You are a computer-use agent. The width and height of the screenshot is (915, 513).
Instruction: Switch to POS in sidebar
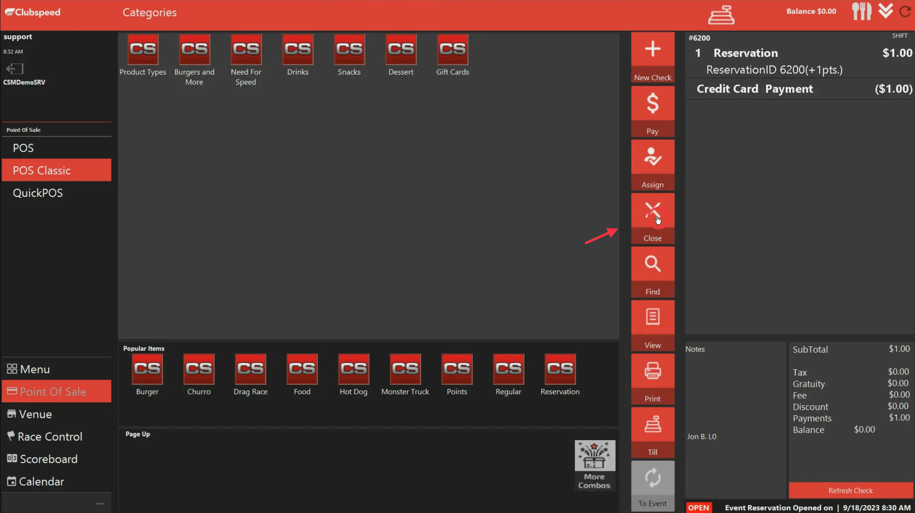point(56,148)
